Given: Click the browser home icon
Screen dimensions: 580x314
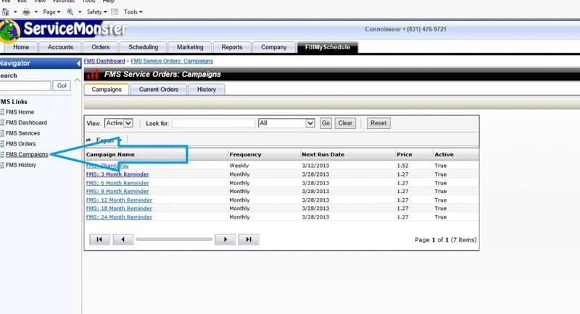Looking at the screenshot, I should [x=6, y=12].
